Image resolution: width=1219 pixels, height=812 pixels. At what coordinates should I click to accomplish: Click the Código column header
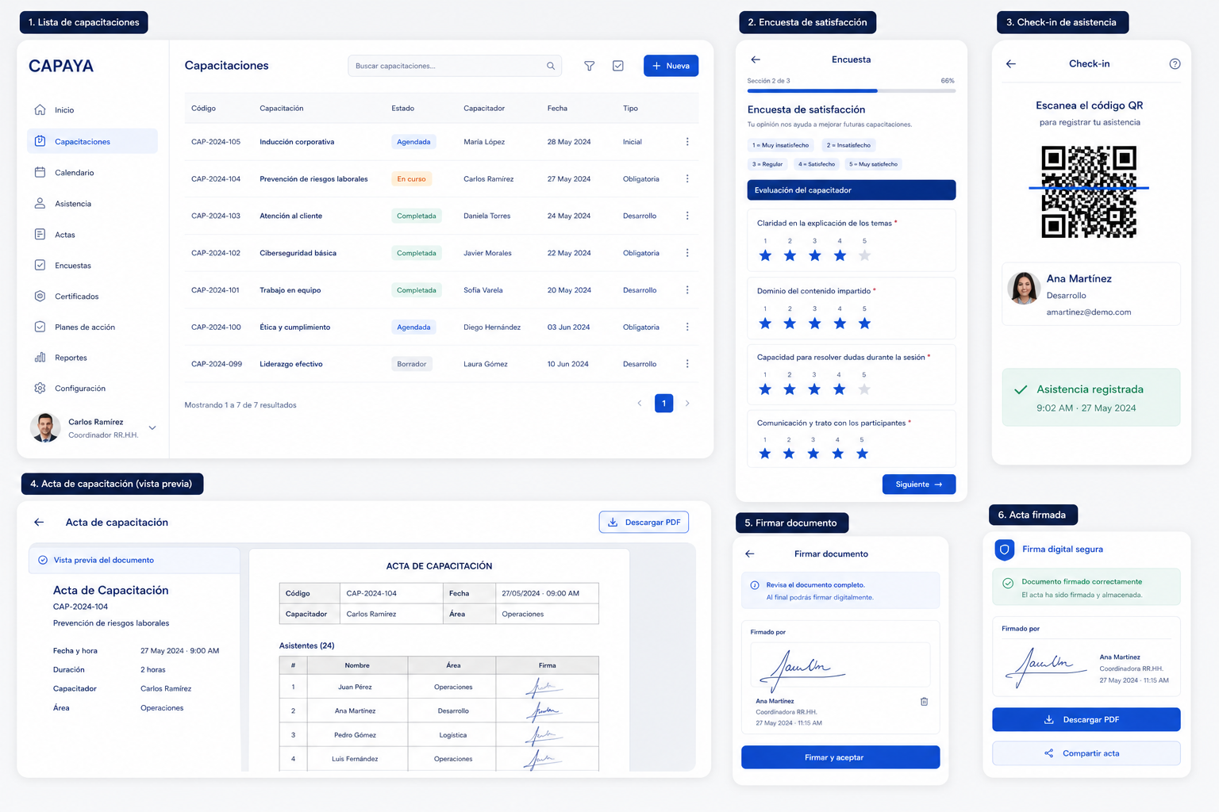[203, 109]
